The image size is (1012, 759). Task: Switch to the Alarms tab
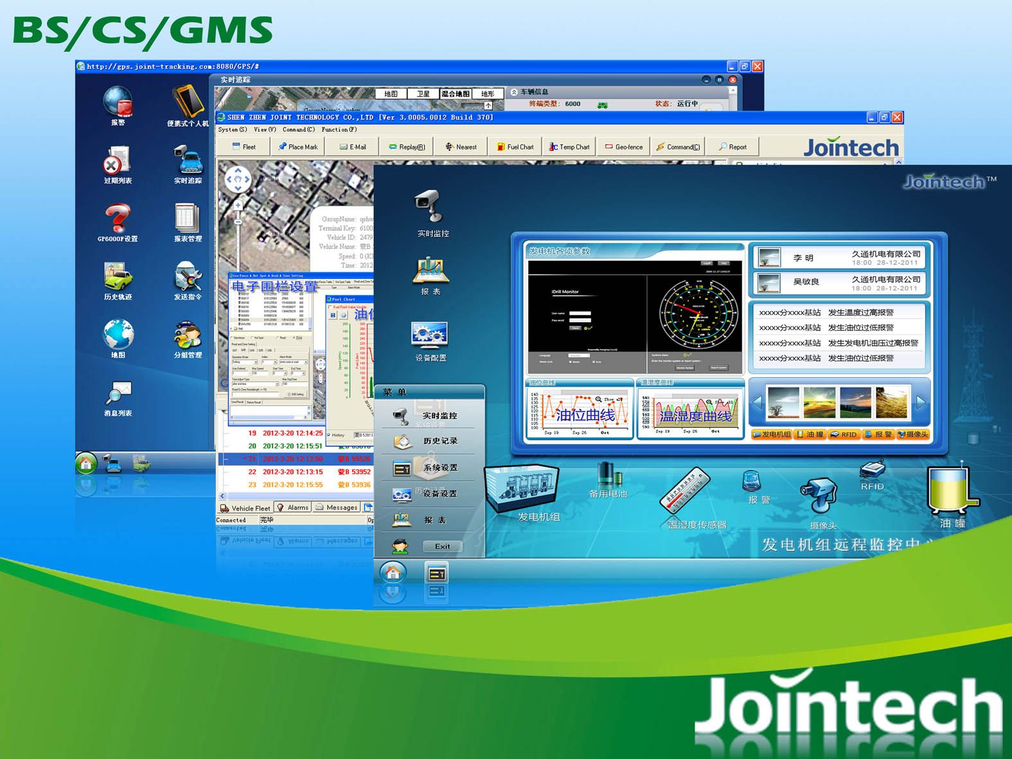(293, 508)
